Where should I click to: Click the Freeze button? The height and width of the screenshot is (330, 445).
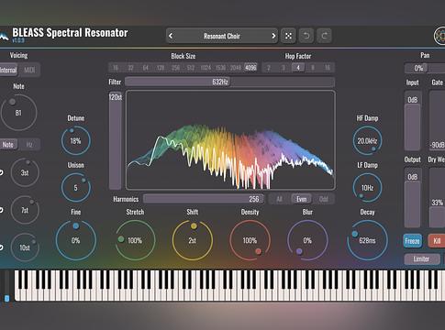(412, 241)
